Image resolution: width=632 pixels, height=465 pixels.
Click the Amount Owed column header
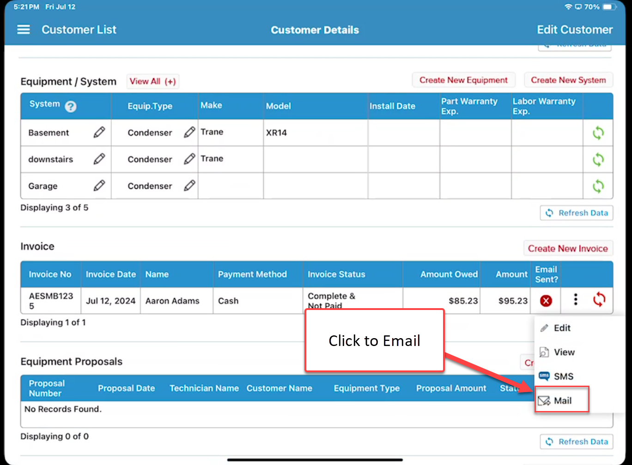click(449, 274)
